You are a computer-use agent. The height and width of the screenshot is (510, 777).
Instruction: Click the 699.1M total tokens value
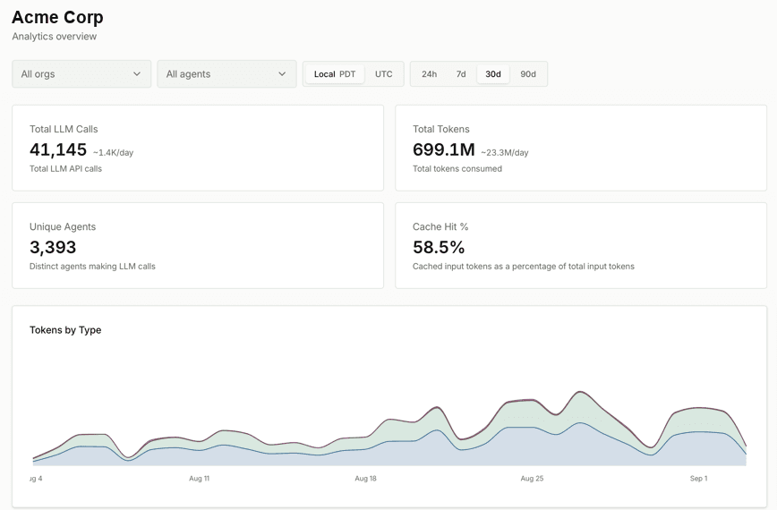click(x=443, y=149)
